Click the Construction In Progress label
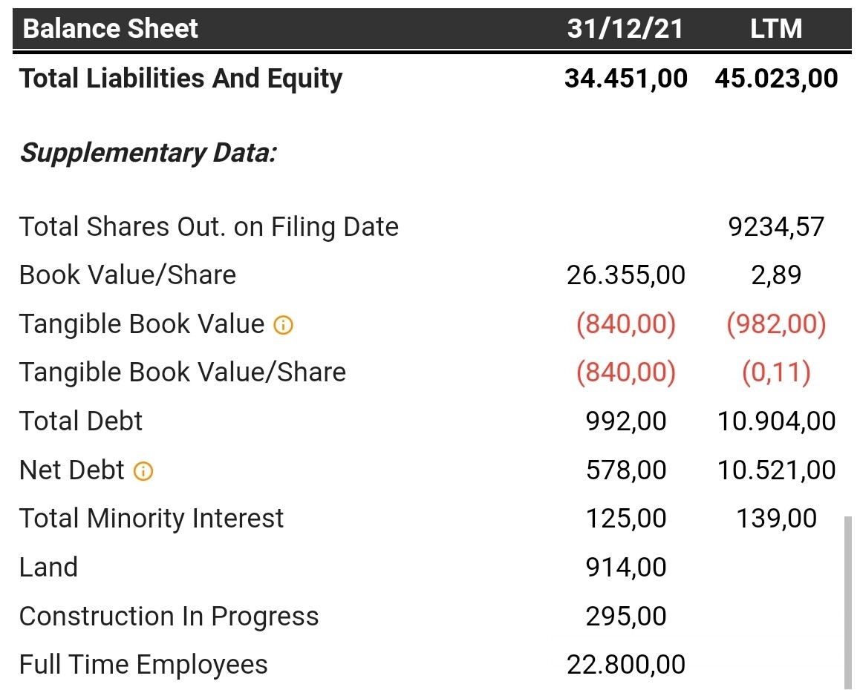This screenshot has width=860, height=690. tap(169, 617)
